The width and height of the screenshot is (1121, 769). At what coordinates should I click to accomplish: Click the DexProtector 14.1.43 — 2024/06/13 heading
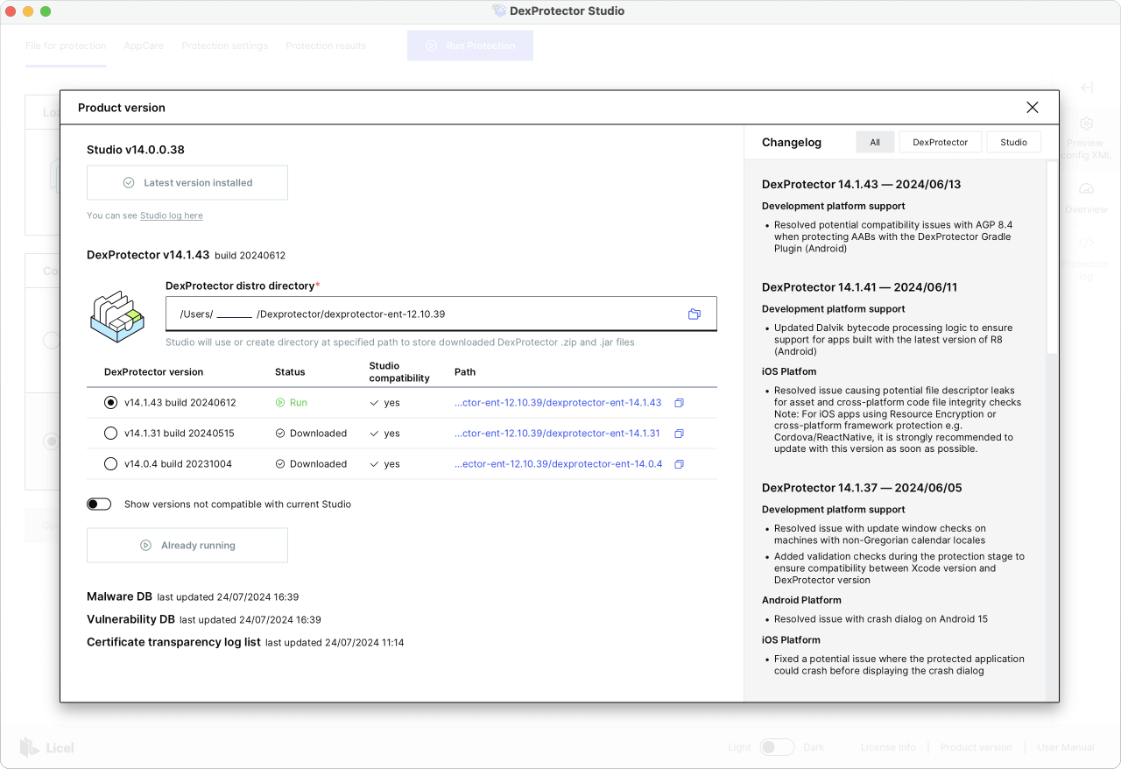(862, 185)
